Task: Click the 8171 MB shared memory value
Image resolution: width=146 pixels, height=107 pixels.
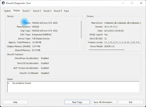Action: pyautogui.click(x=36, y=50)
